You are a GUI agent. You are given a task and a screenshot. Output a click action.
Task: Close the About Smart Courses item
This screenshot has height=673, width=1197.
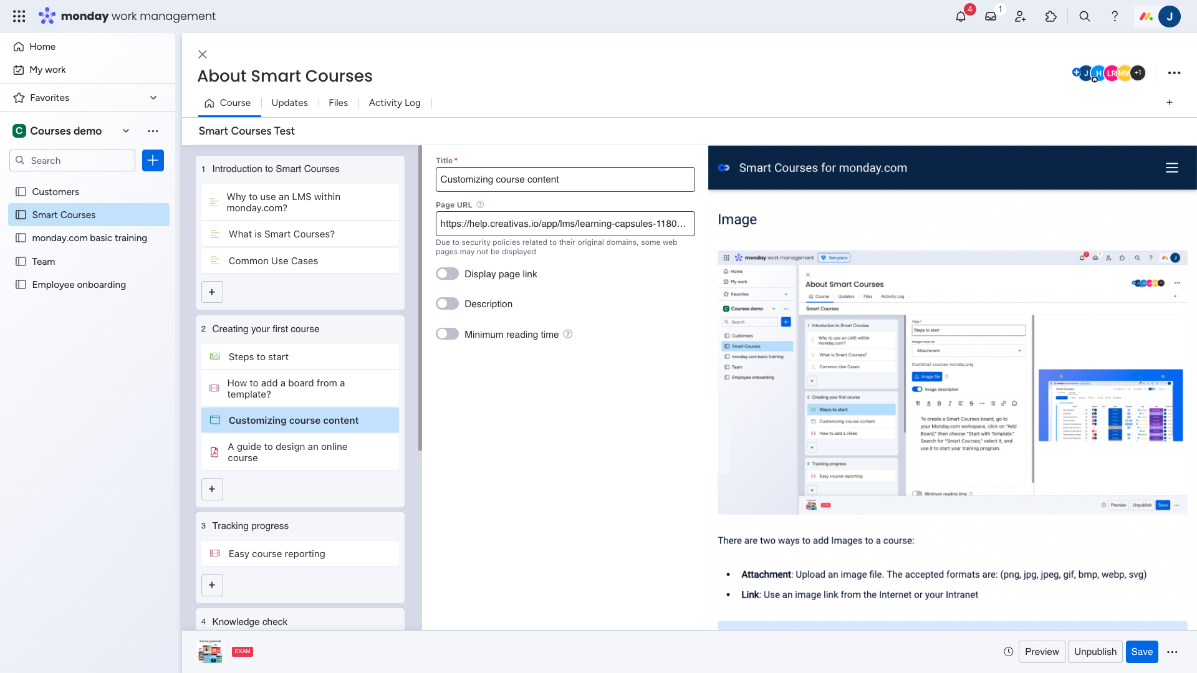[203, 55]
